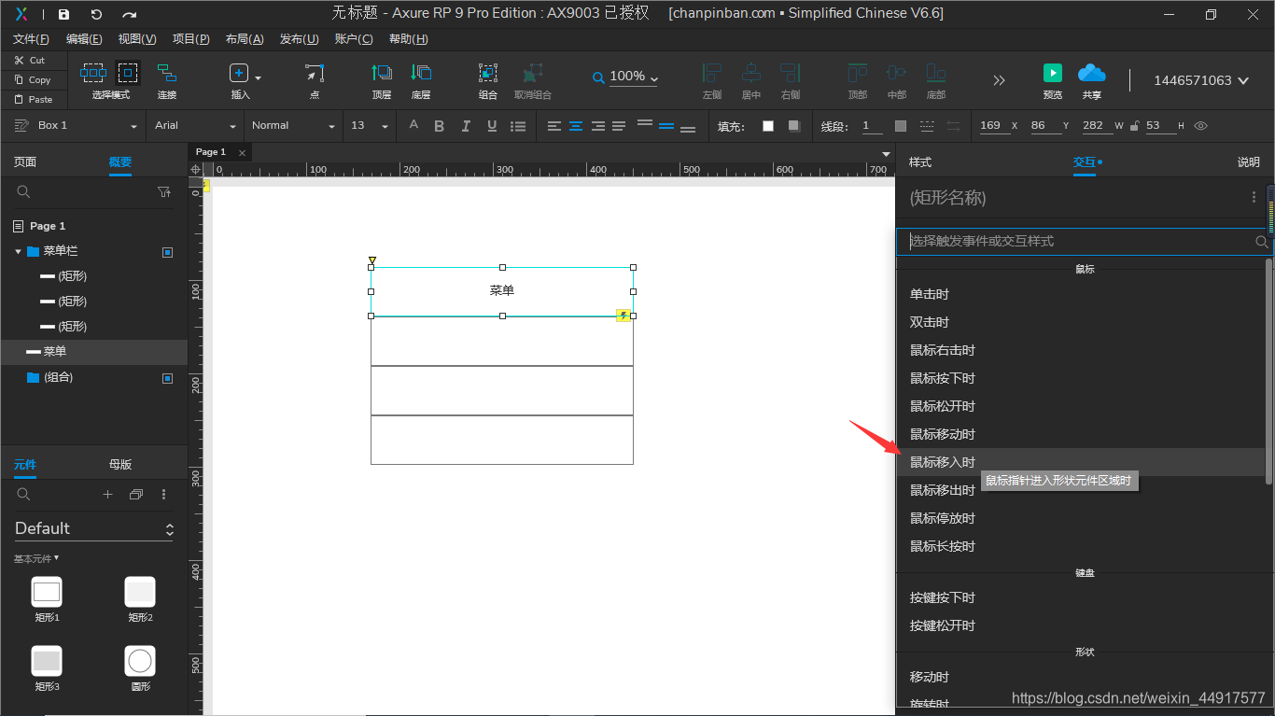Align text left in style bar
The width and height of the screenshot is (1275, 716).
coord(554,126)
